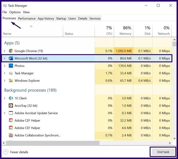This screenshot has height=159, width=178.
Task: Click the vertical scrollbar up arrow
Action: click(174, 40)
